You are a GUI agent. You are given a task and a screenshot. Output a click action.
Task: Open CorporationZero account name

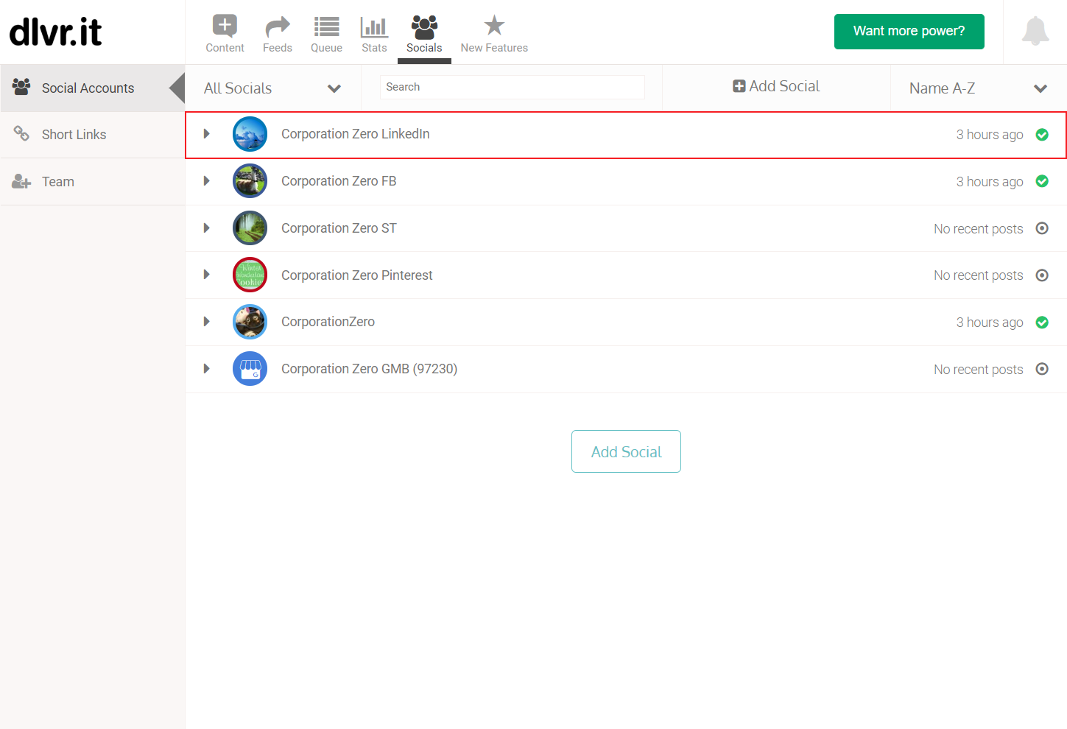click(x=328, y=322)
